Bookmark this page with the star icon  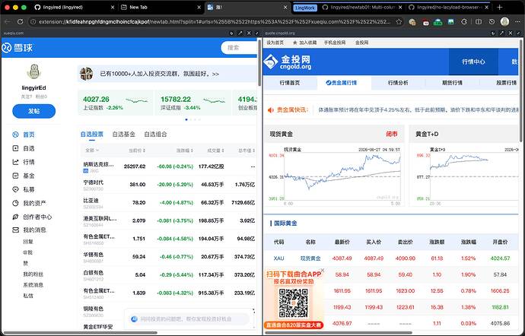point(399,22)
